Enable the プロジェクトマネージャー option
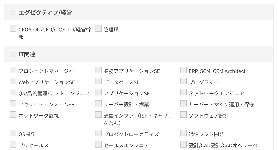Image resolution: width=278 pixels, height=150 pixels. coord(13,70)
